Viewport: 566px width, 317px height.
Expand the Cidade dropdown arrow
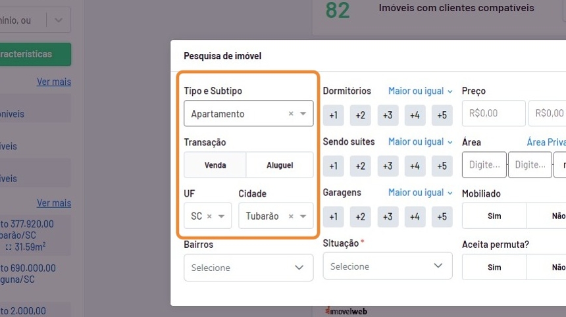click(x=303, y=216)
